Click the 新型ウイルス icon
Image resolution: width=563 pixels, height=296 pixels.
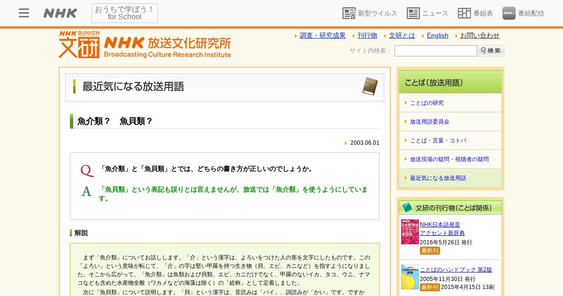[349, 13]
